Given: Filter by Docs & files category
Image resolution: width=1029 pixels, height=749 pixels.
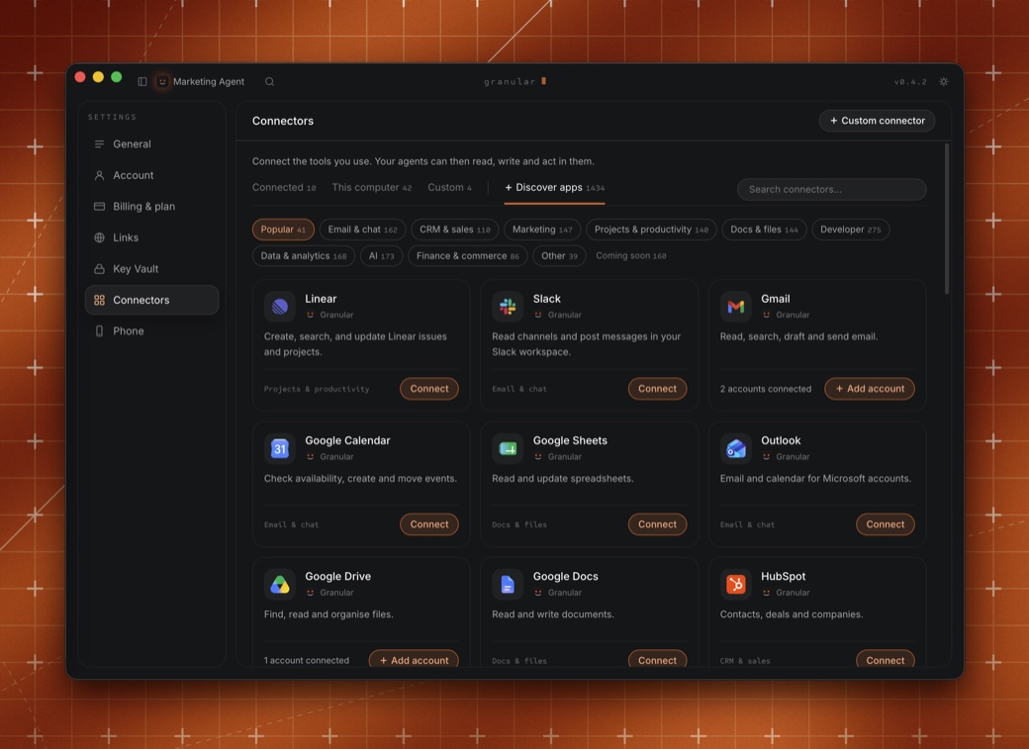Looking at the screenshot, I should click(x=764, y=230).
